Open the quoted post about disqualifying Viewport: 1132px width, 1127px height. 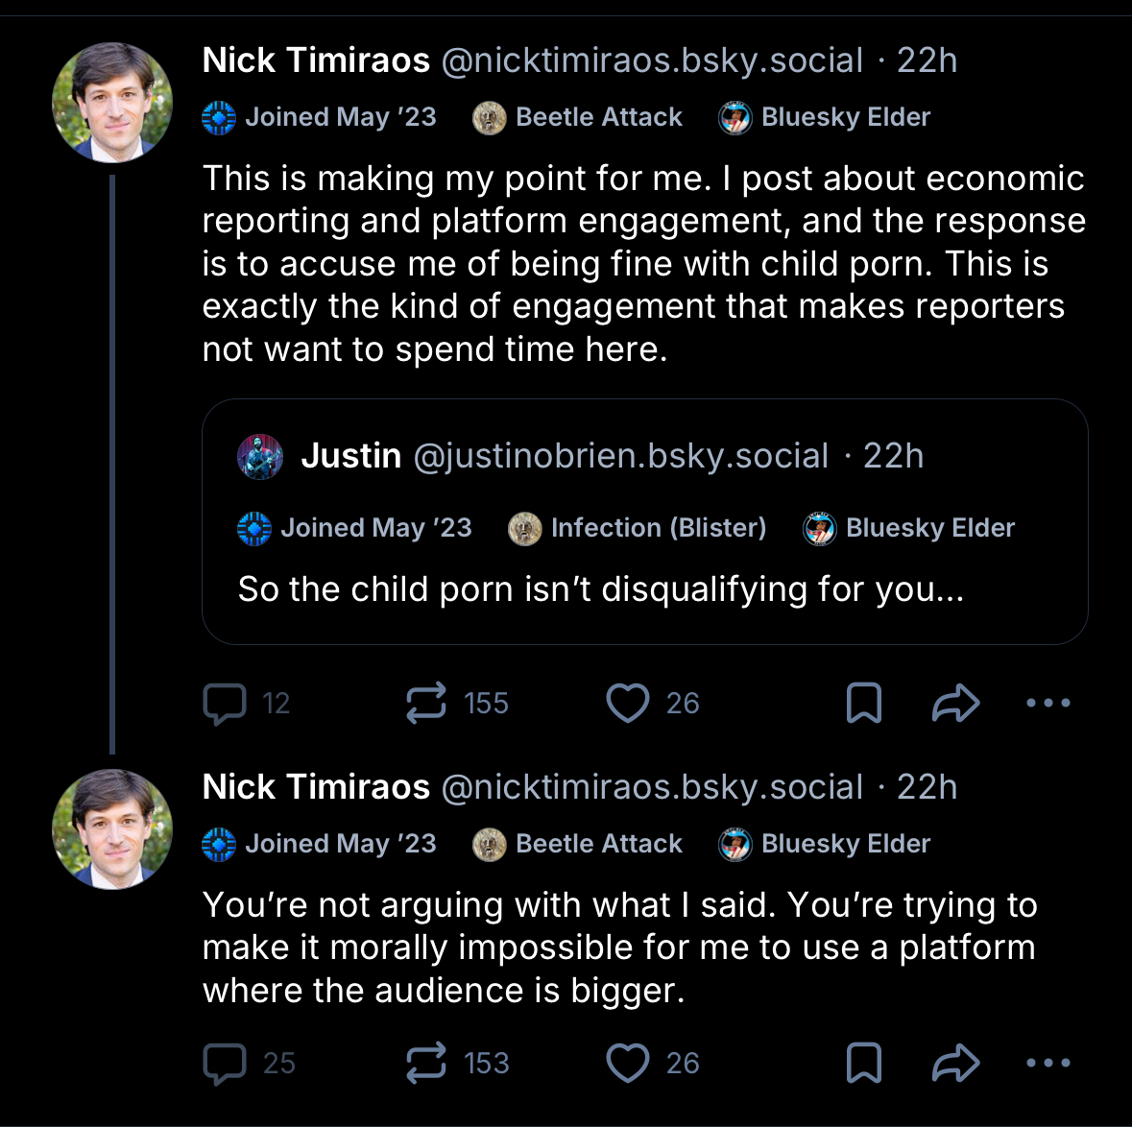(x=643, y=589)
